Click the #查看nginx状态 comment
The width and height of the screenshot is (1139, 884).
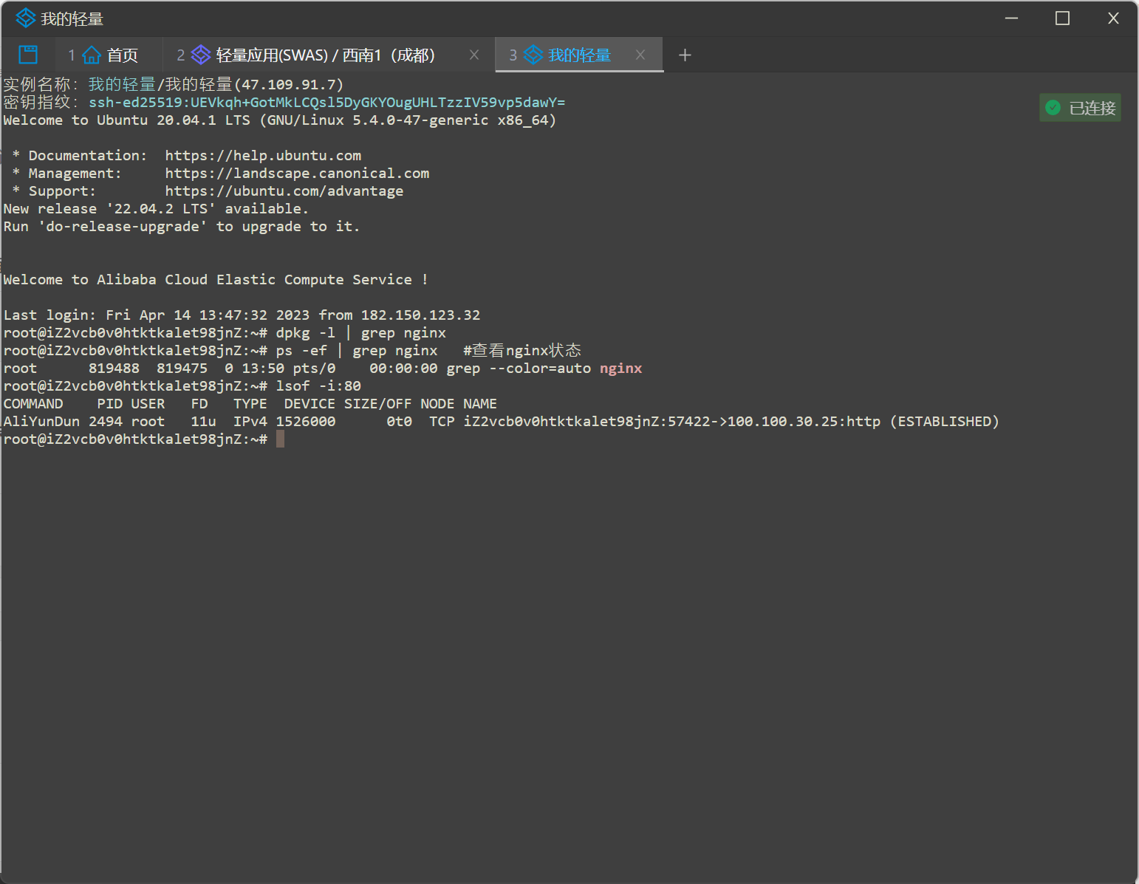[522, 350]
